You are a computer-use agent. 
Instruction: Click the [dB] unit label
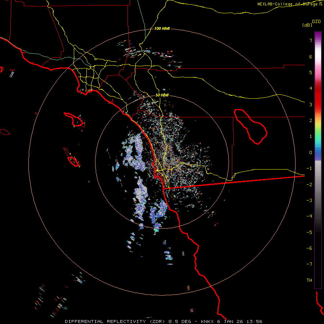coord(307,25)
